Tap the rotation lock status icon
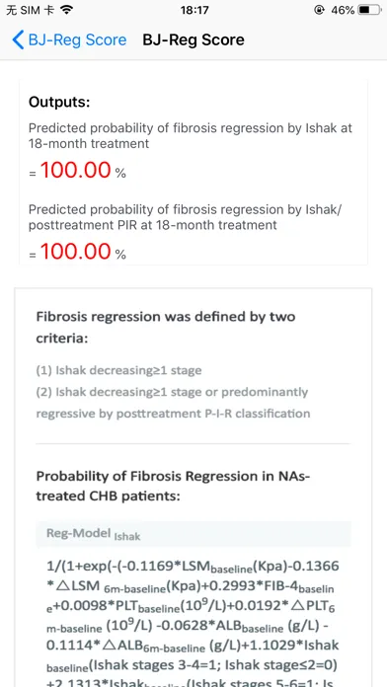This screenshot has height=687, width=387. (x=319, y=10)
